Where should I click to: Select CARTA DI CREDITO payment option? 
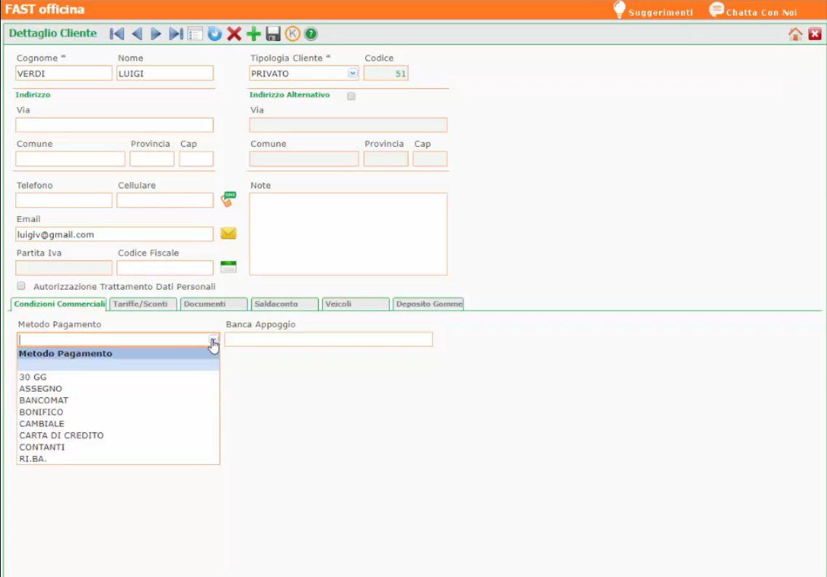click(61, 435)
